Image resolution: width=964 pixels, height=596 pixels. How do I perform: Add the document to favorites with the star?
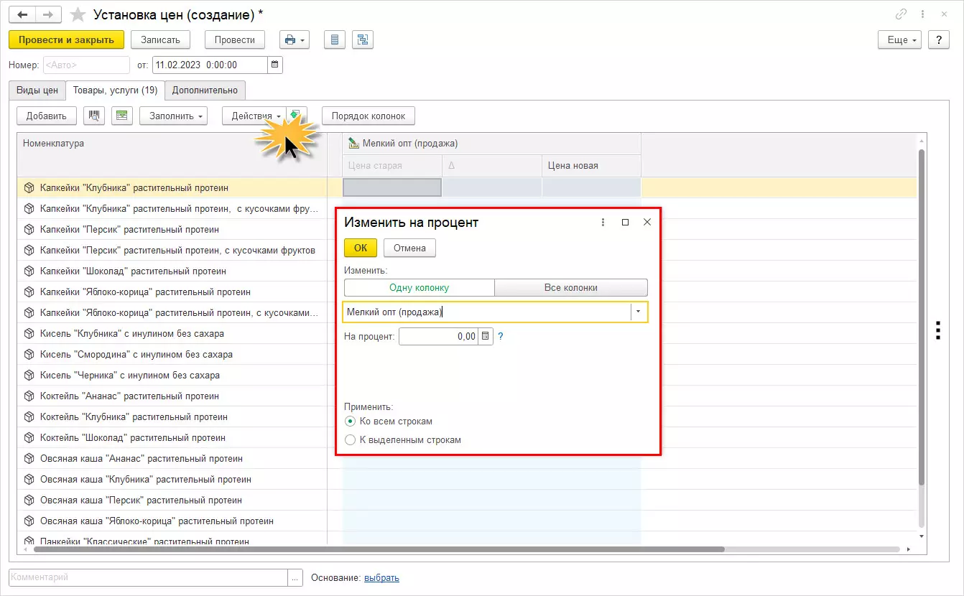point(78,15)
